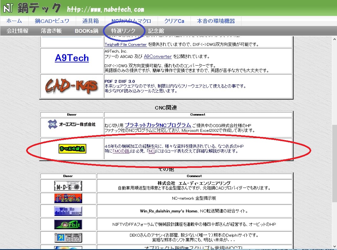
Task: Click the yellow なつおの部屋 banner
Action: click(x=72, y=149)
